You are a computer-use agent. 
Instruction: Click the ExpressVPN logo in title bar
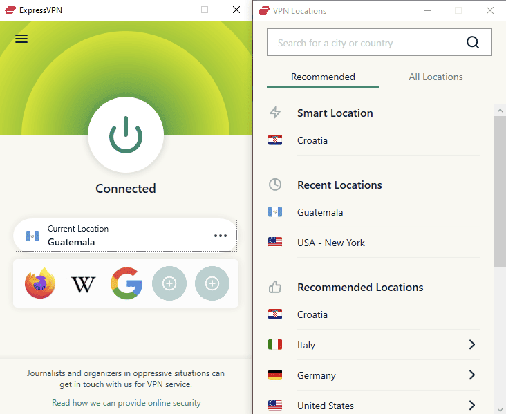click(10, 10)
